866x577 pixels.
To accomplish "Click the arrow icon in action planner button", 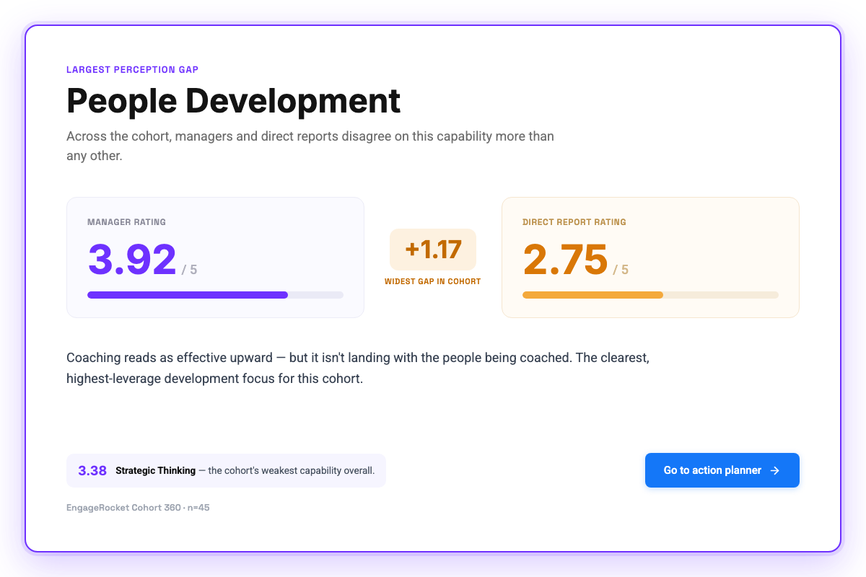I will click(x=774, y=470).
